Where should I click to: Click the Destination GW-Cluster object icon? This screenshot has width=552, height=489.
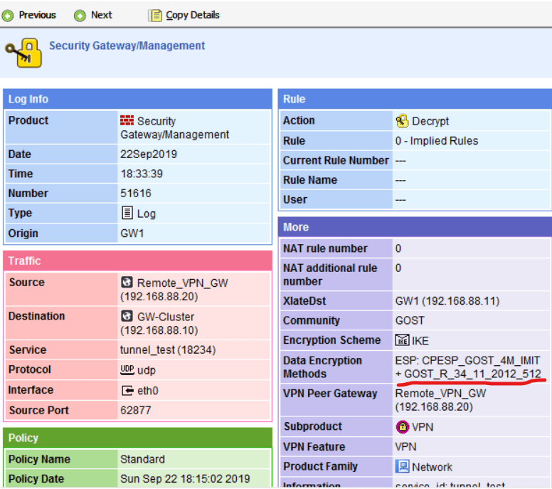pos(127,316)
